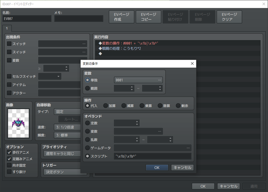Select the 定数 constant operand radio

[x=88, y=123]
